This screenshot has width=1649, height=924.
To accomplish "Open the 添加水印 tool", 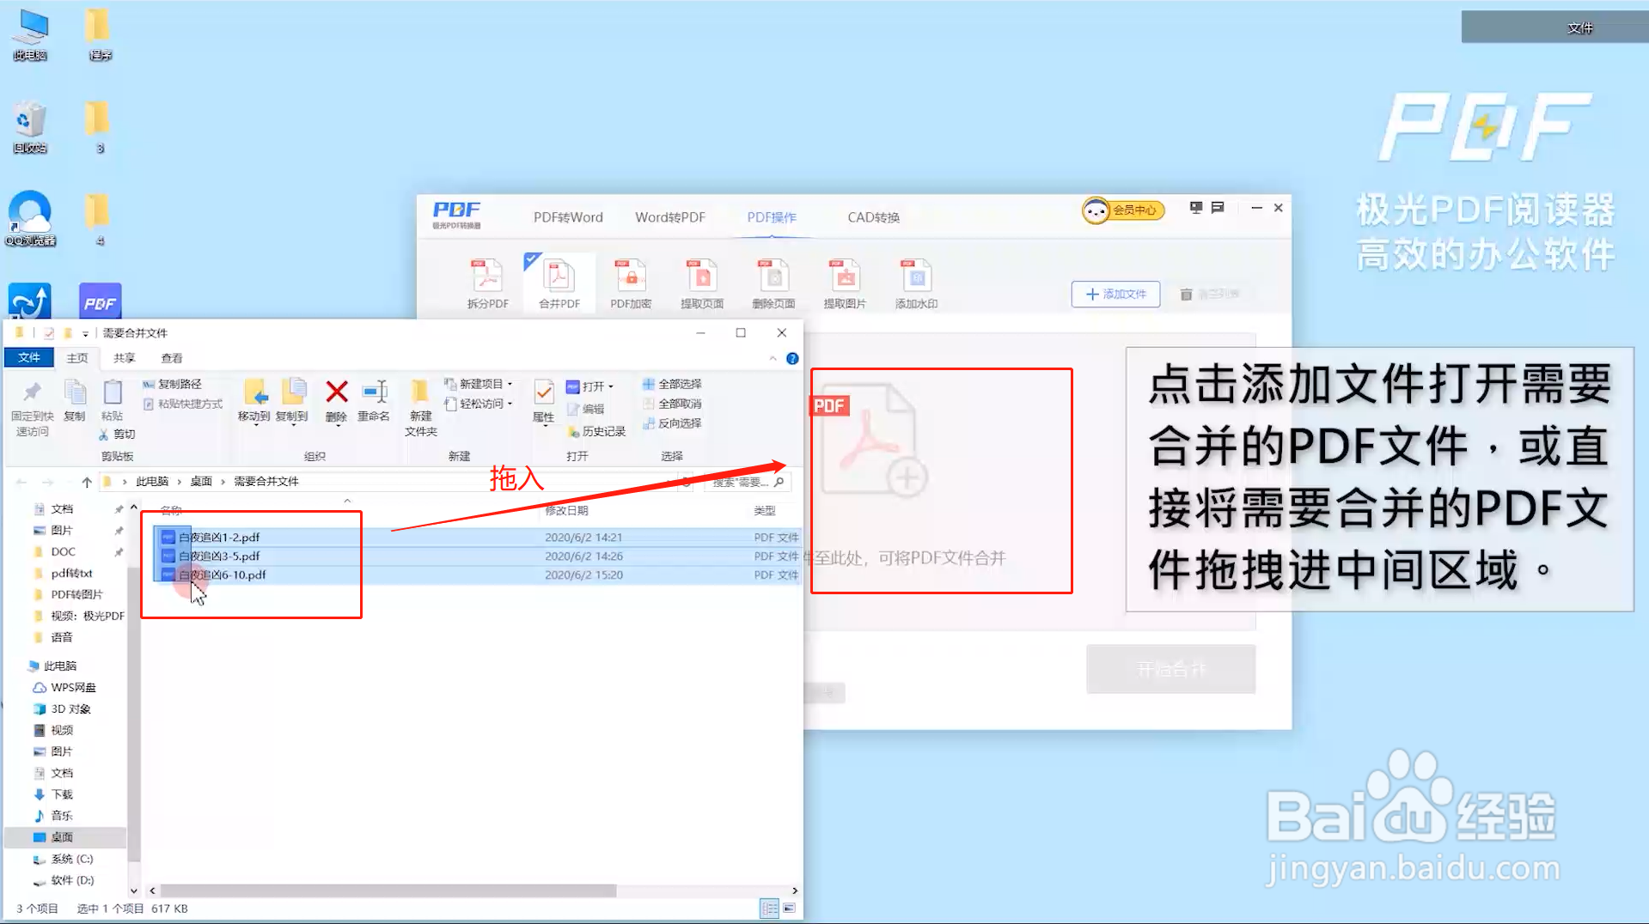I will click(x=916, y=283).
